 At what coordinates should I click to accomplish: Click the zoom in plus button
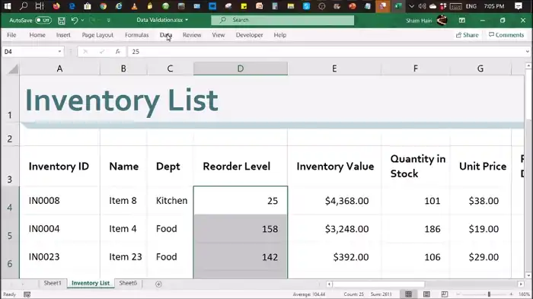(x=511, y=294)
